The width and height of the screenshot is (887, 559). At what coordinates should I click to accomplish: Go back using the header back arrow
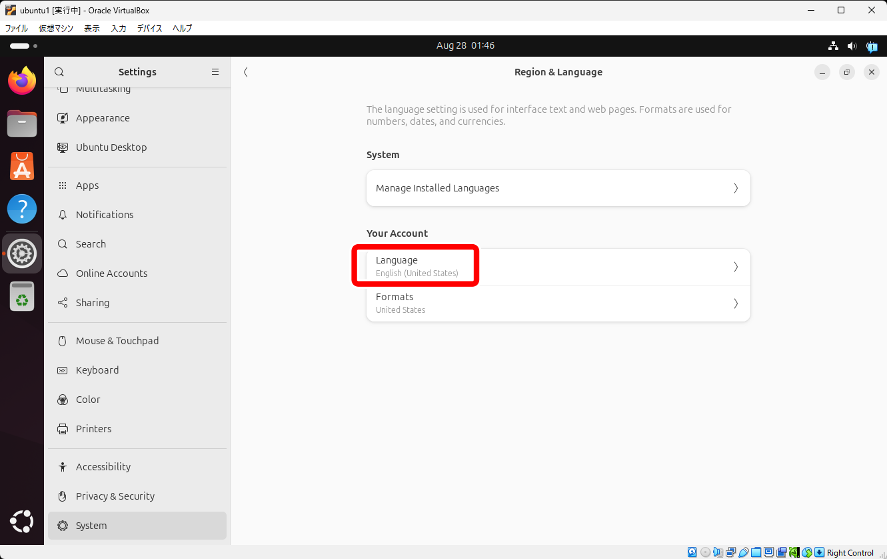pos(246,72)
